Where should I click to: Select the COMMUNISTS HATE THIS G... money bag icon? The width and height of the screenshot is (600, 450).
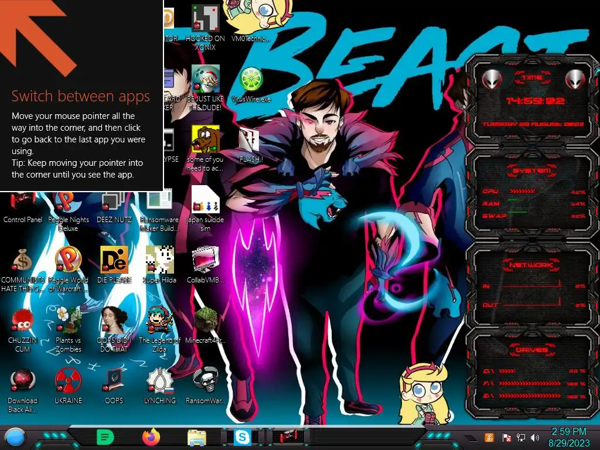tap(23, 260)
